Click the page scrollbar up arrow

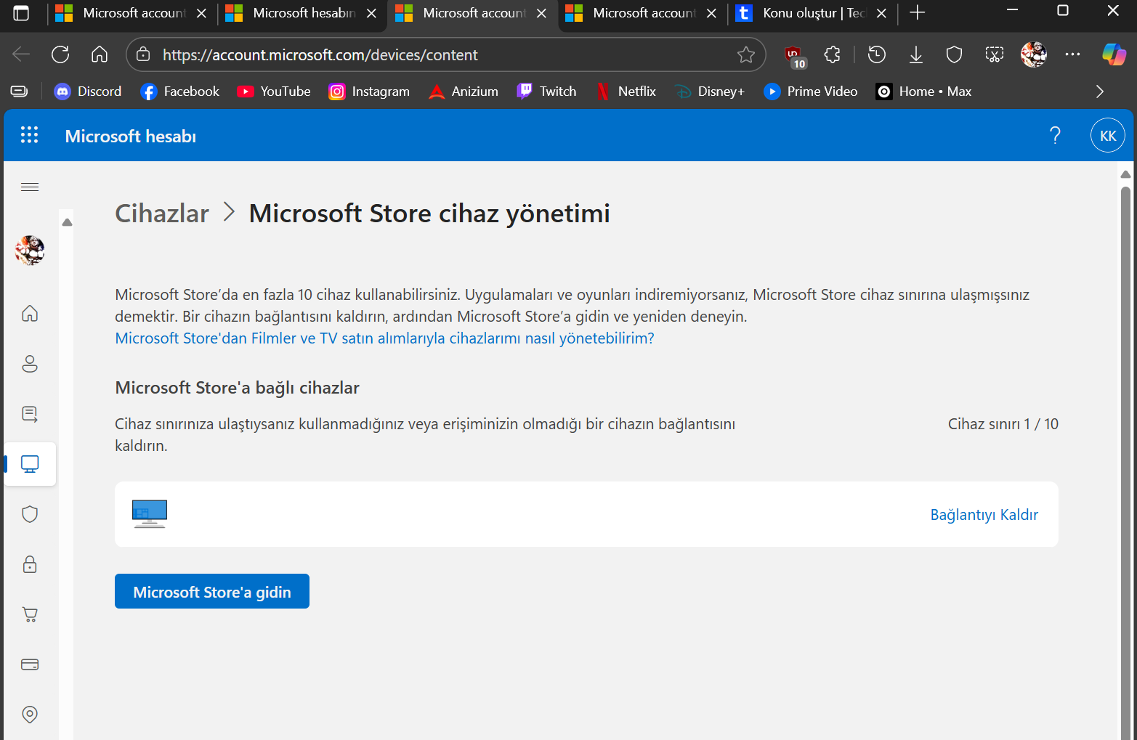1125,174
